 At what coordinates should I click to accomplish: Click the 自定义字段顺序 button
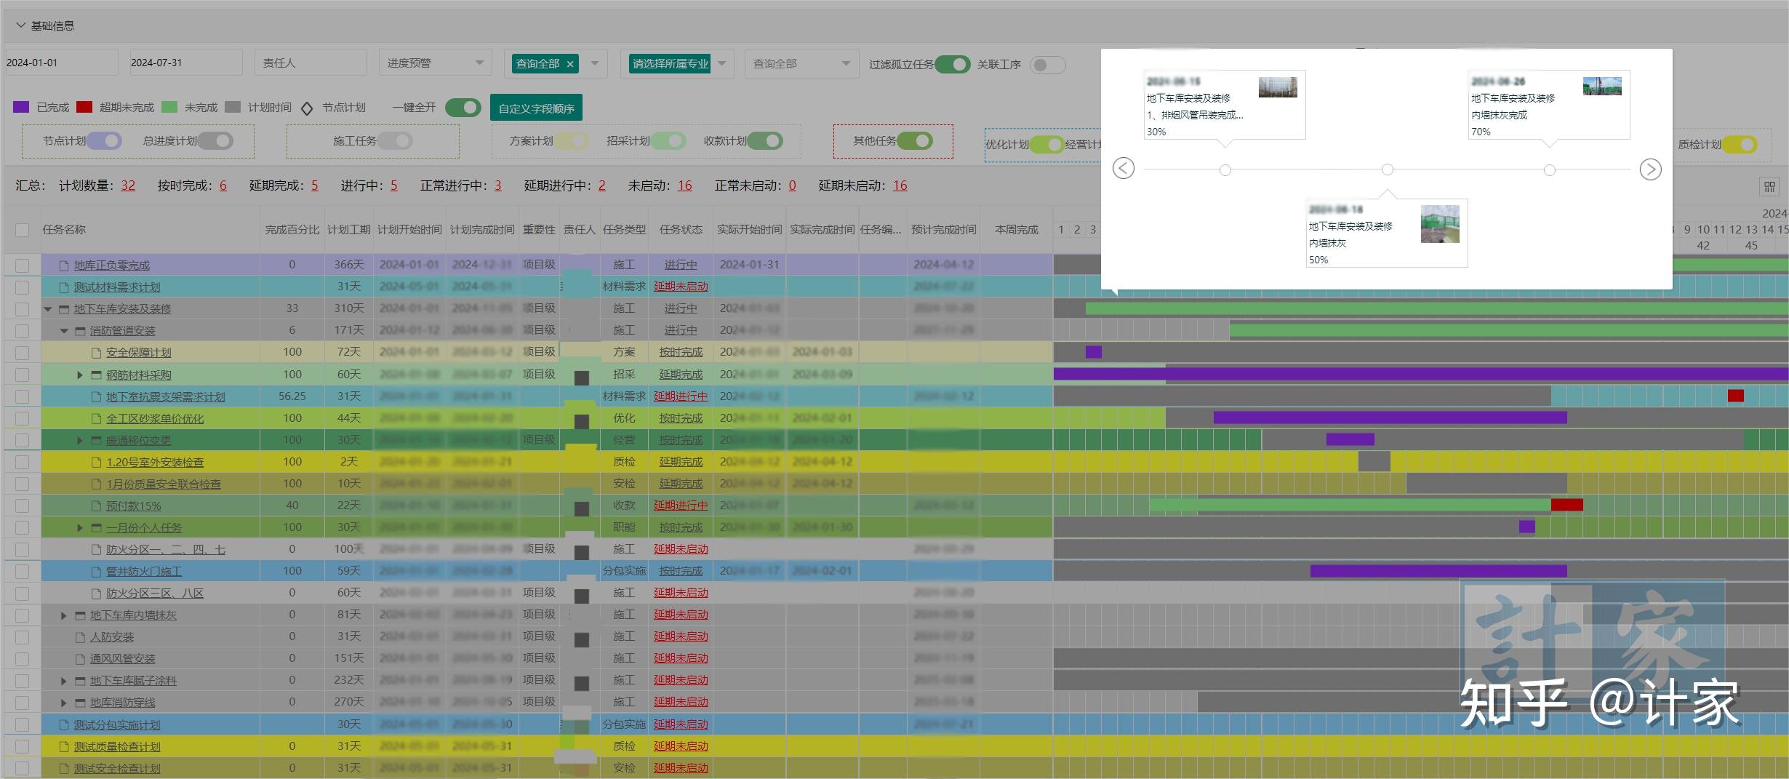point(536,108)
